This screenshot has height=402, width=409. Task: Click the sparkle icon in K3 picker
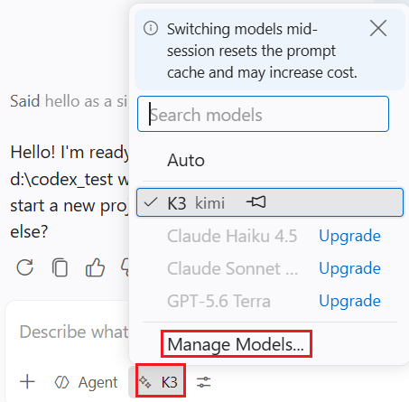(x=145, y=382)
